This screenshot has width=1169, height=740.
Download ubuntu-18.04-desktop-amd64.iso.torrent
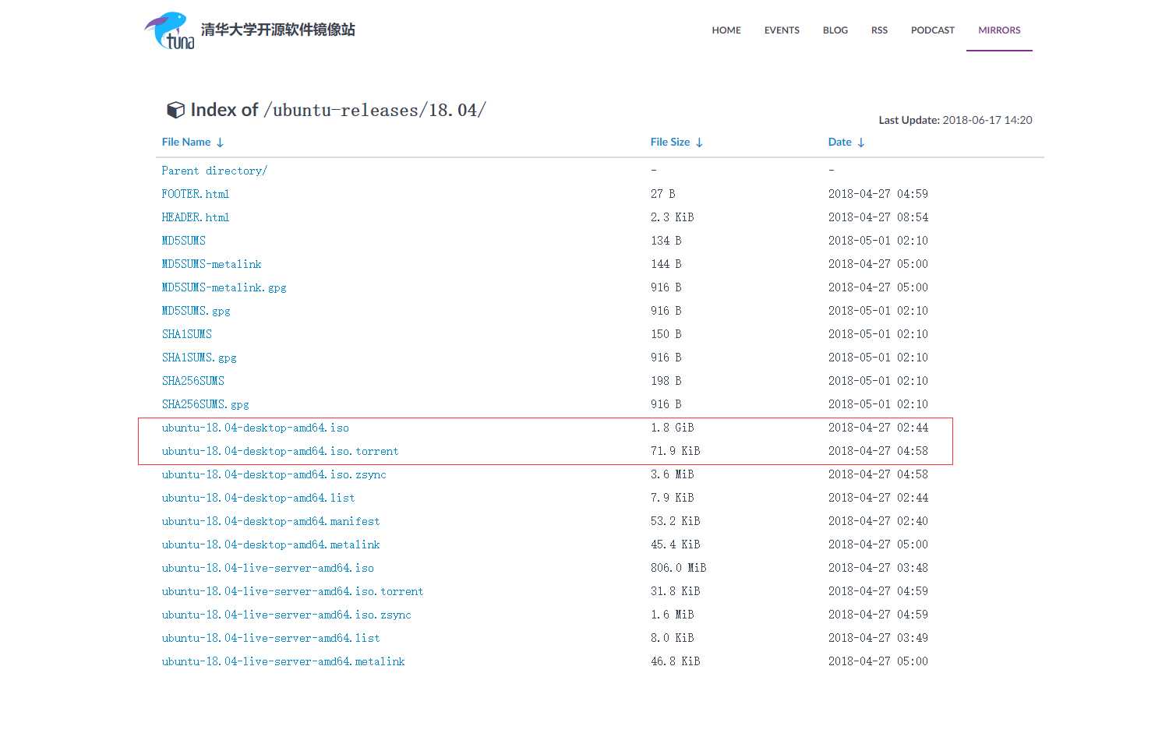pyautogui.click(x=281, y=451)
